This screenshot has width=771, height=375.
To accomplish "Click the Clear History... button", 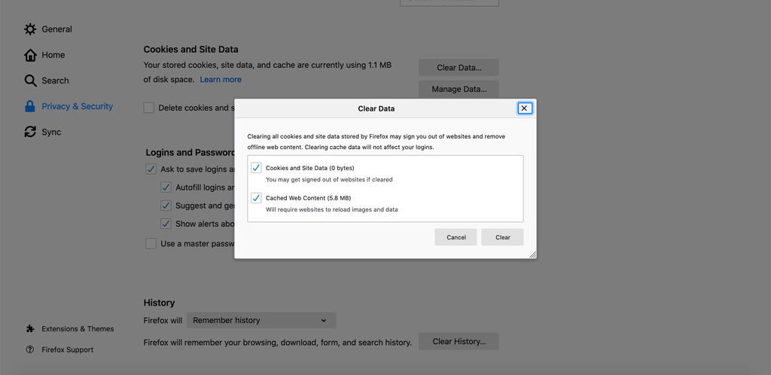I will pyautogui.click(x=459, y=341).
